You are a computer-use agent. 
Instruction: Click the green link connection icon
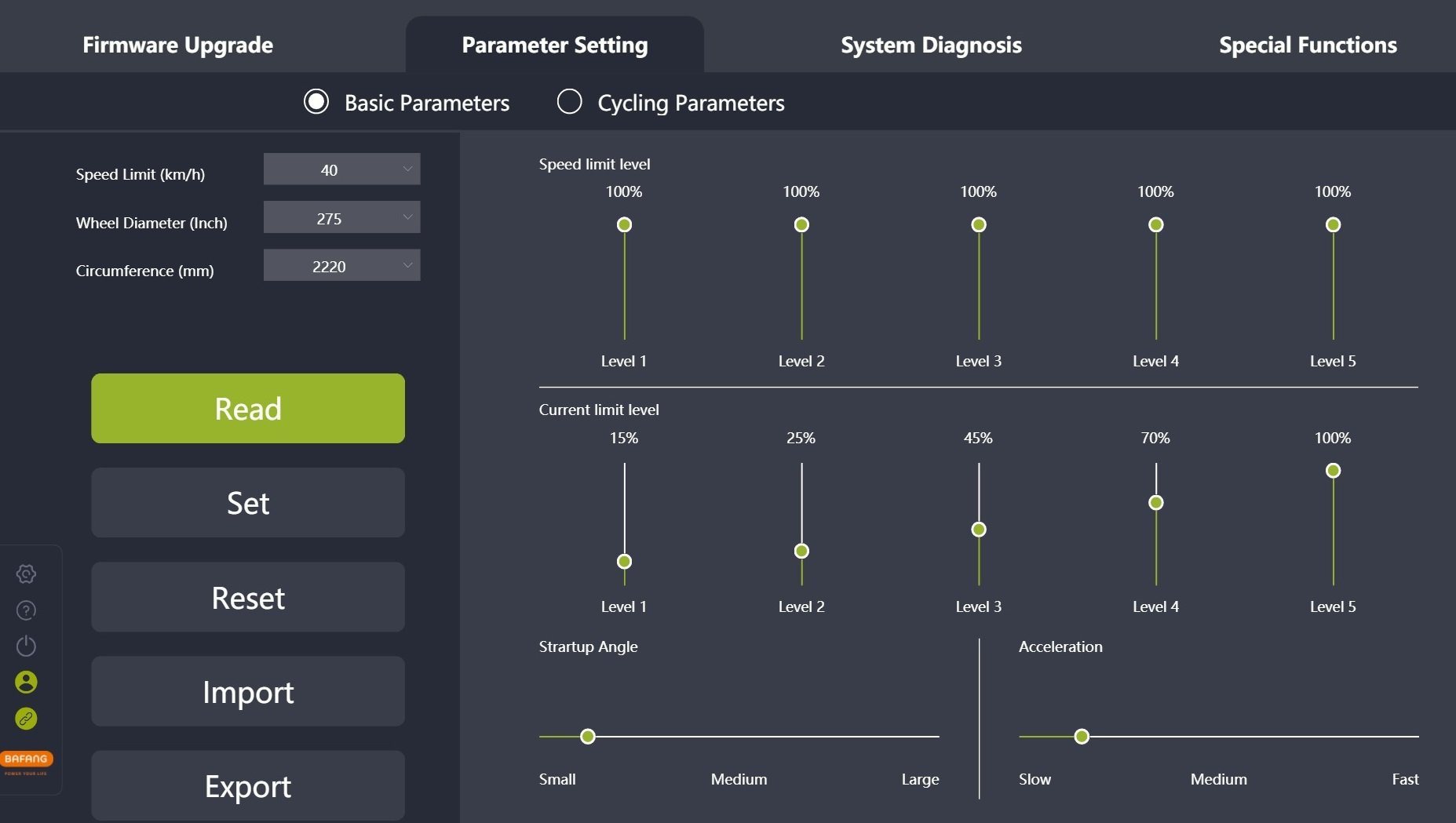click(26, 718)
